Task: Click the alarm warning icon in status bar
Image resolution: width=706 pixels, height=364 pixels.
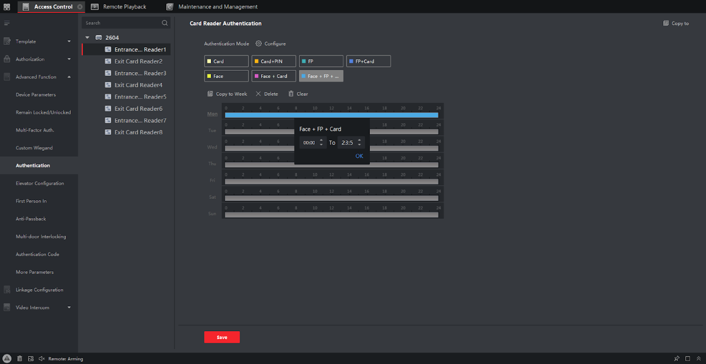Action: point(6,359)
